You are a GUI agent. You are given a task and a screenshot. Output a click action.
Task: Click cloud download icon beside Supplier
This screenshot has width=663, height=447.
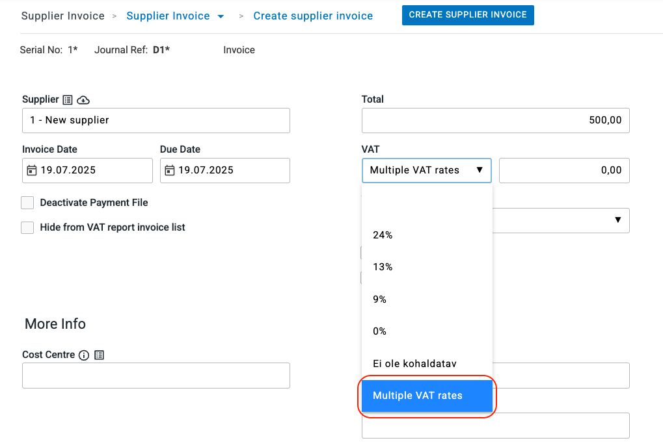pos(83,100)
